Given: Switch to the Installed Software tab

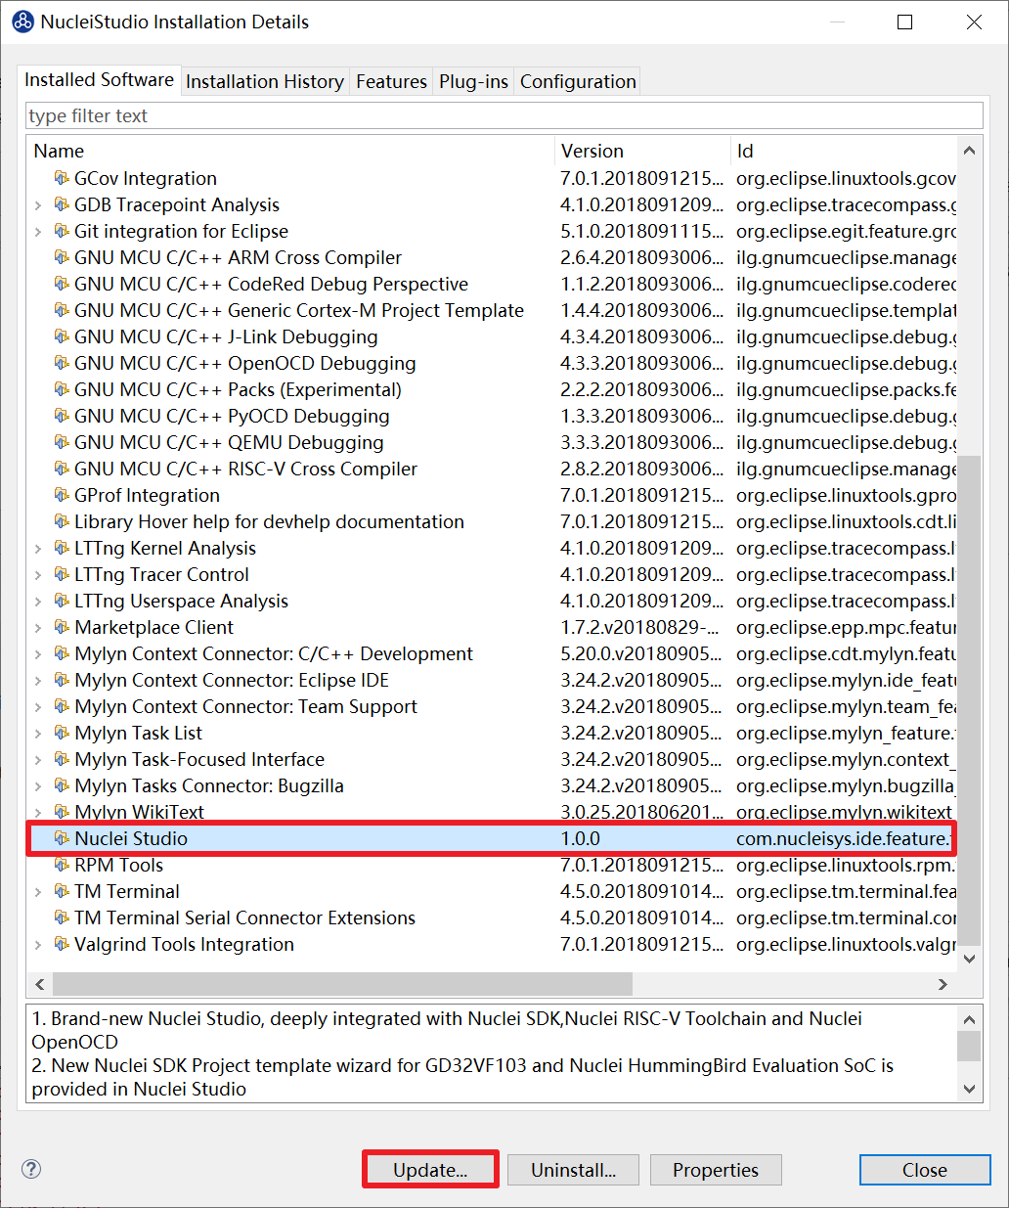Looking at the screenshot, I should [99, 80].
